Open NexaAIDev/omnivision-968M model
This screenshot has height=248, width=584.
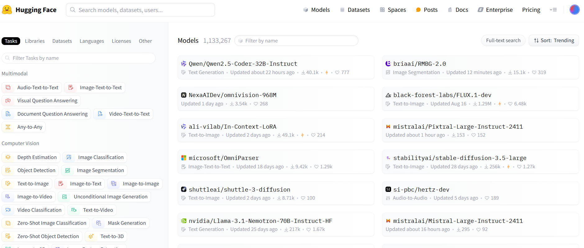click(x=276, y=99)
